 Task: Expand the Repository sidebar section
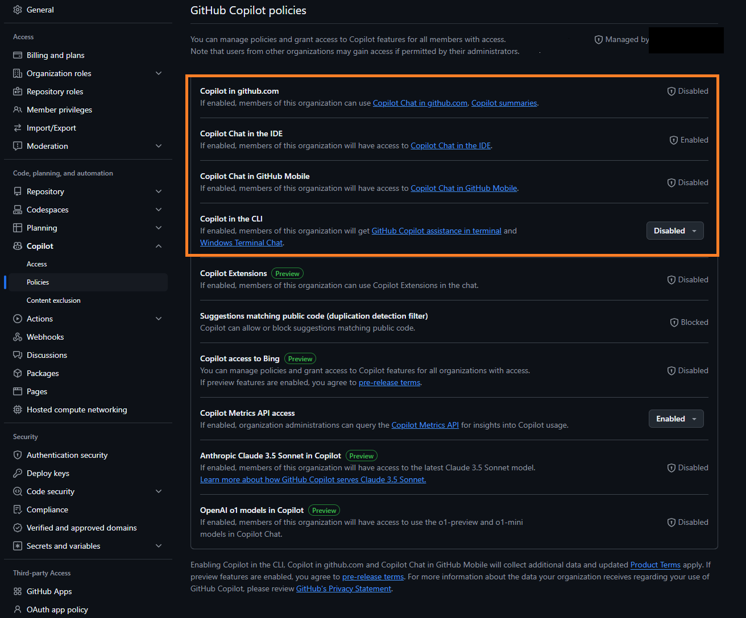point(159,191)
